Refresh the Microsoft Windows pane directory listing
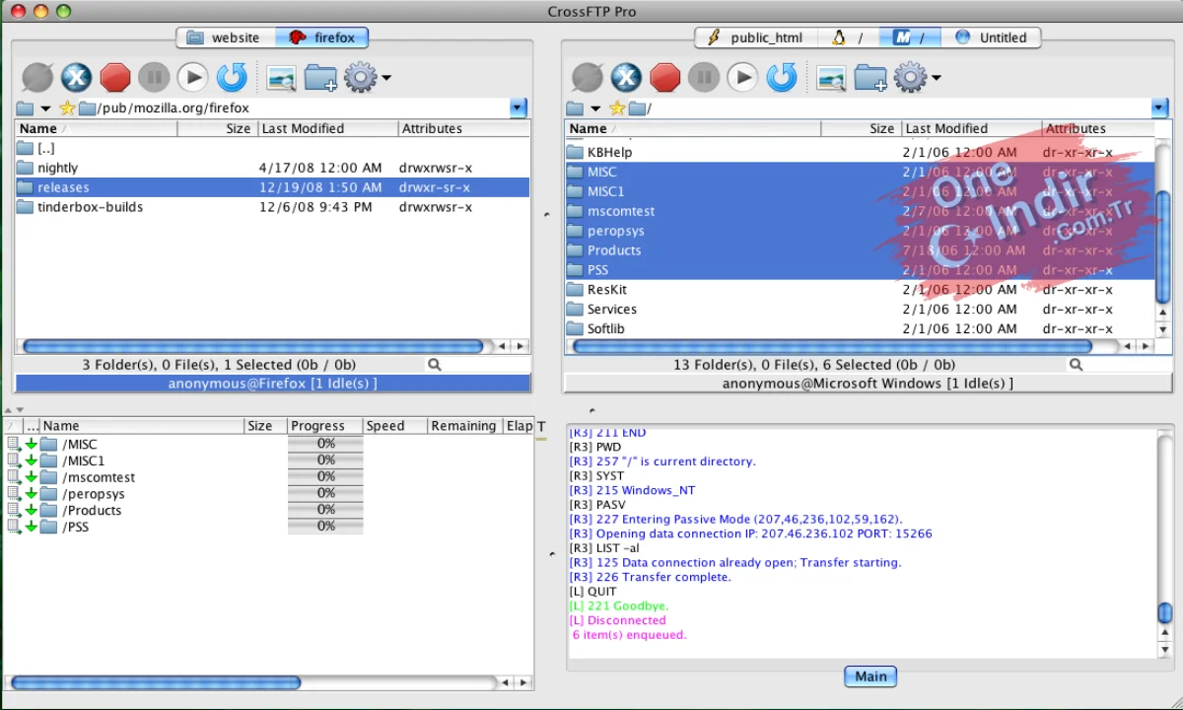 click(x=782, y=77)
